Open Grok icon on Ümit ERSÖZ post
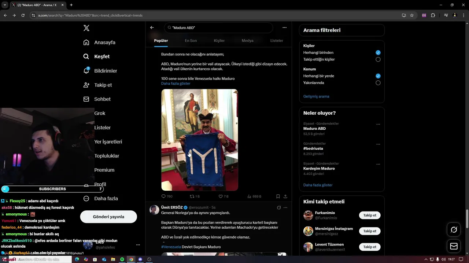 [279, 207]
